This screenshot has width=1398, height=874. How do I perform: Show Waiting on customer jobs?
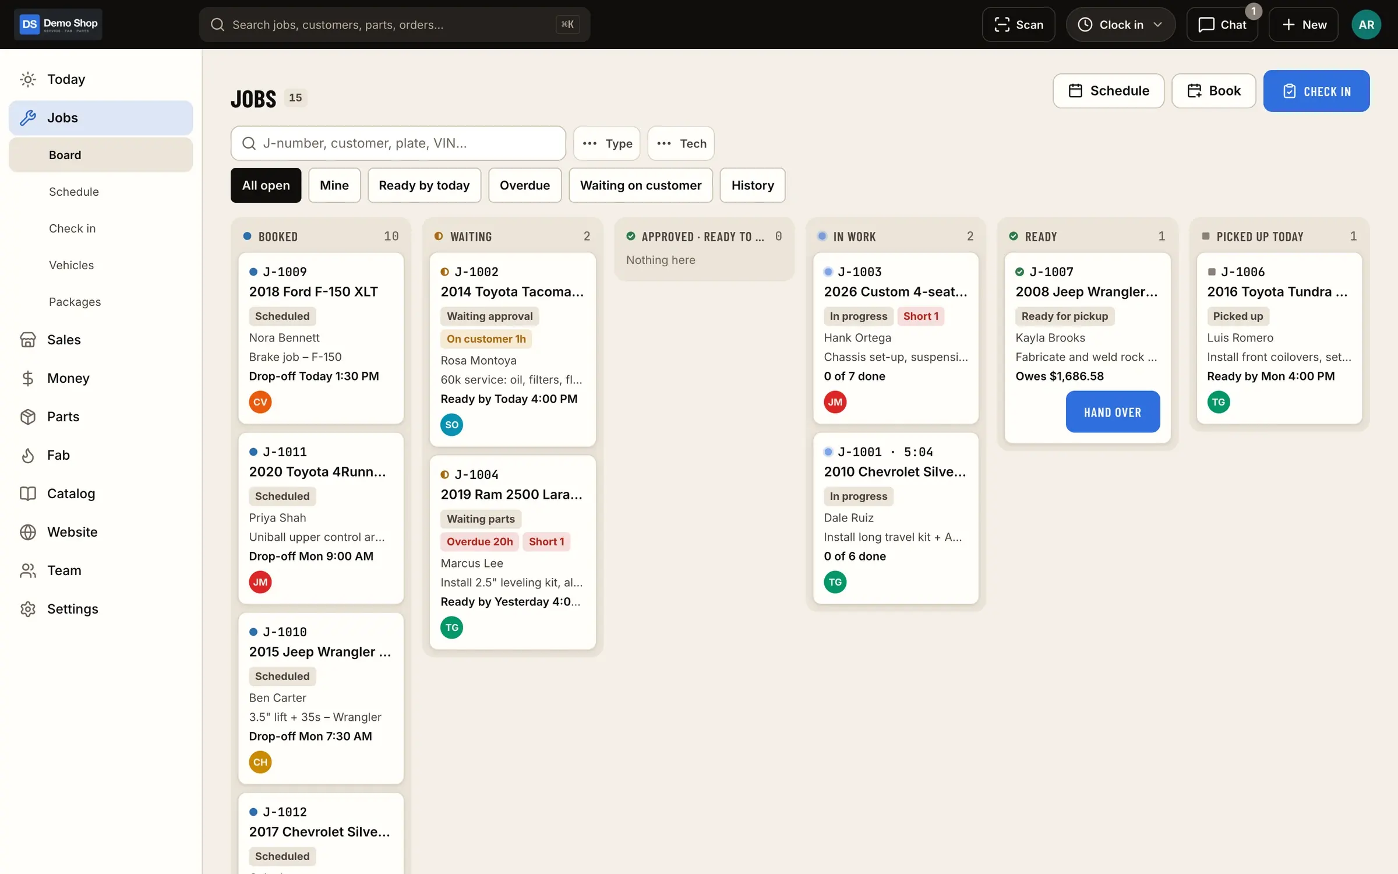pyautogui.click(x=641, y=185)
